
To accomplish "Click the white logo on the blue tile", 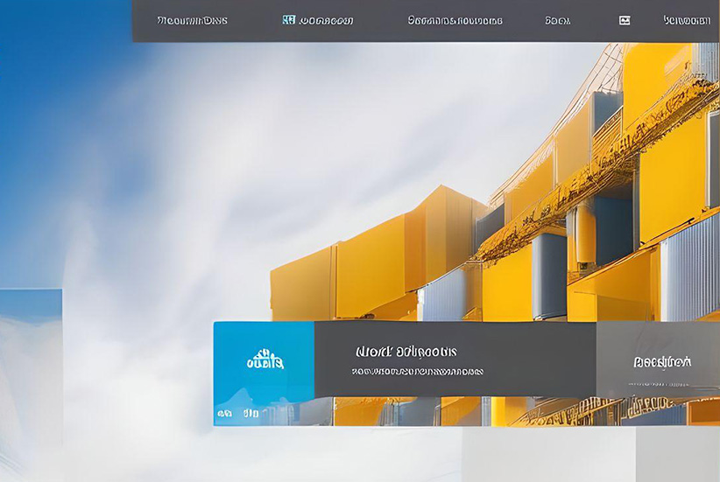I will pyautogui.click(x=264, y=360).
